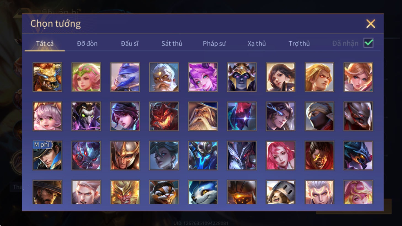Open the 'Đấu sĩ' category tab
The image size is (402, 226).
(x=130, y=44)
